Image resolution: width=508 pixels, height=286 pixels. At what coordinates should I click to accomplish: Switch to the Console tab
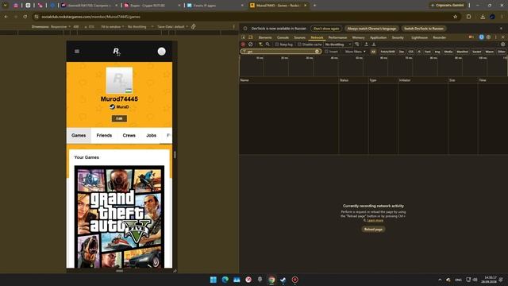(283, 37)
